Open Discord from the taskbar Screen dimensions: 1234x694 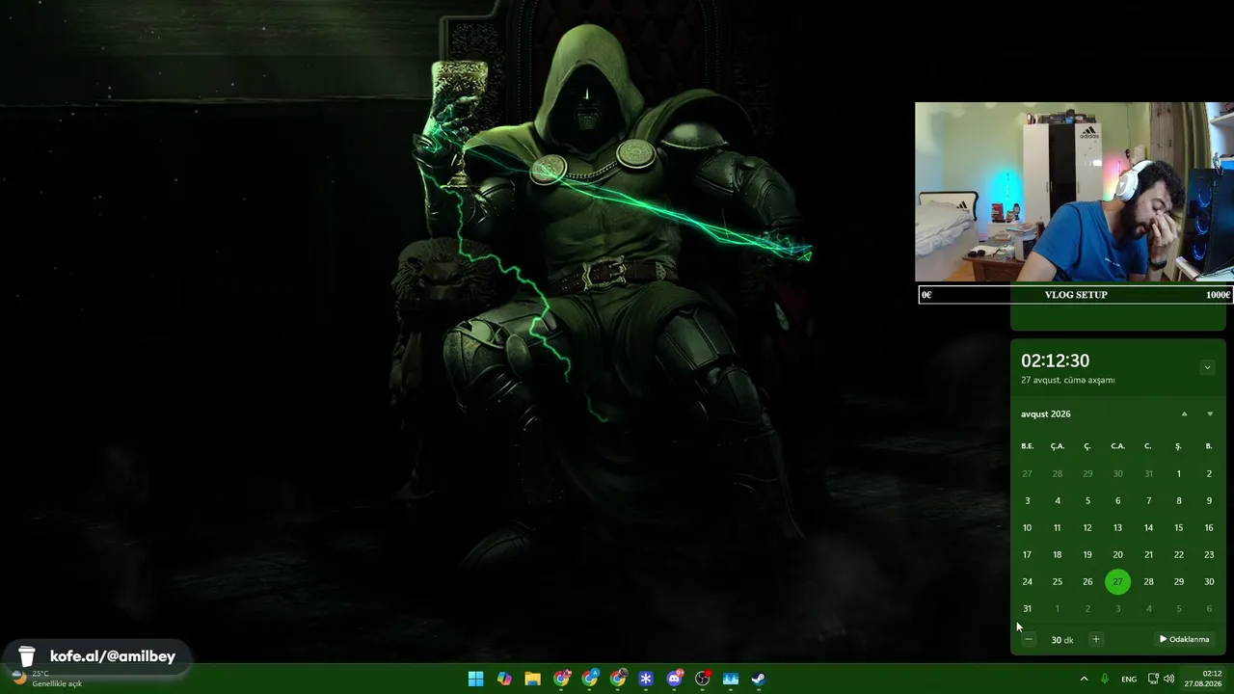coord(674,679)
